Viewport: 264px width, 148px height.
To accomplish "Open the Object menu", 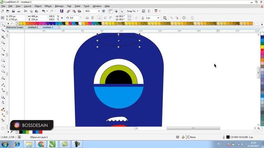I will tap(38, 6).
